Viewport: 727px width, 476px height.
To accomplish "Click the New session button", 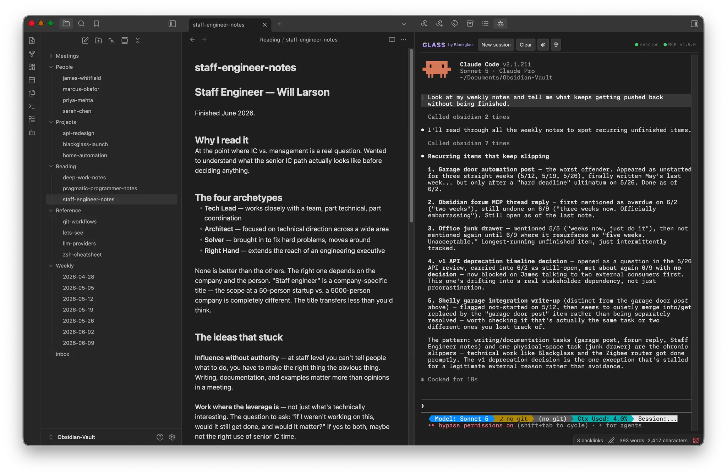I will tap(496, 45).
